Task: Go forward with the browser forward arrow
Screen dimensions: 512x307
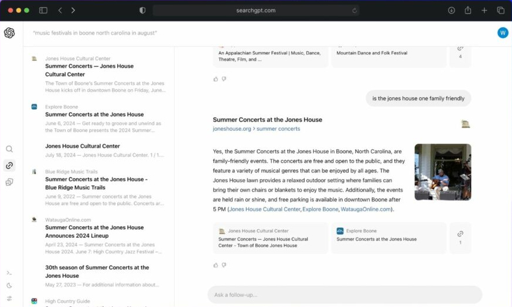Action: coord(73,11)
